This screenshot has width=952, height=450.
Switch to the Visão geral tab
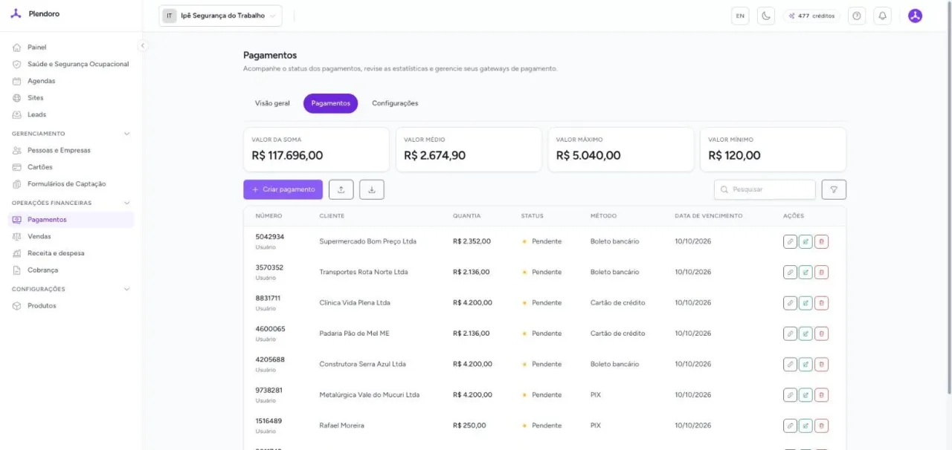pos(272,103)
